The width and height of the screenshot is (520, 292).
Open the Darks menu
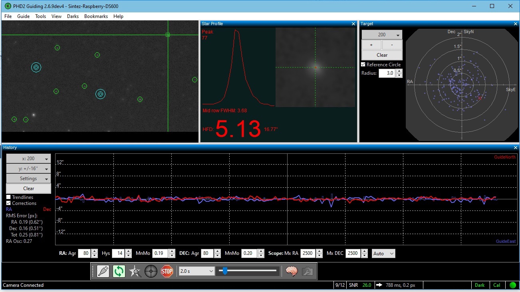(x=73, y=16)
